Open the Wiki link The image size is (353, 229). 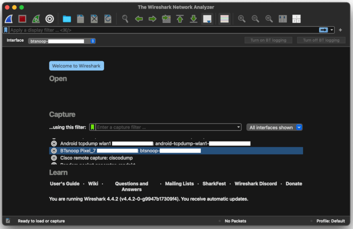click(x=93, y=184)
